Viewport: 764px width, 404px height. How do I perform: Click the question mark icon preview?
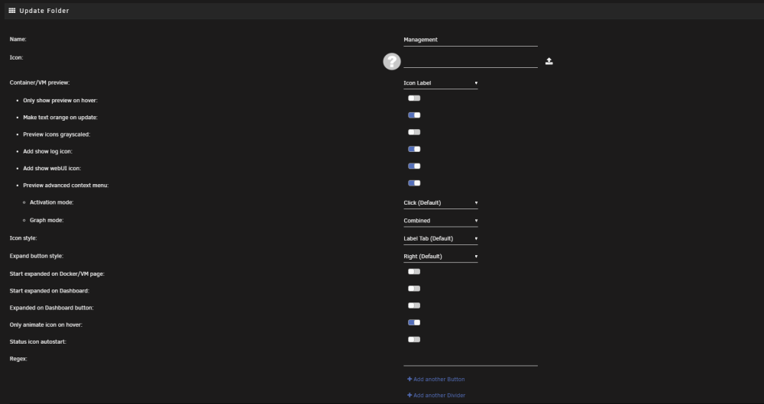tap(392, 61)
